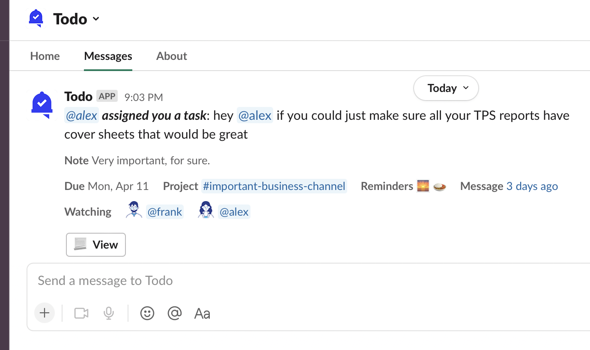Expand the Todo header dropdown chevron
The width and height of the screenshot is (590, 350).
pos(96,19)
